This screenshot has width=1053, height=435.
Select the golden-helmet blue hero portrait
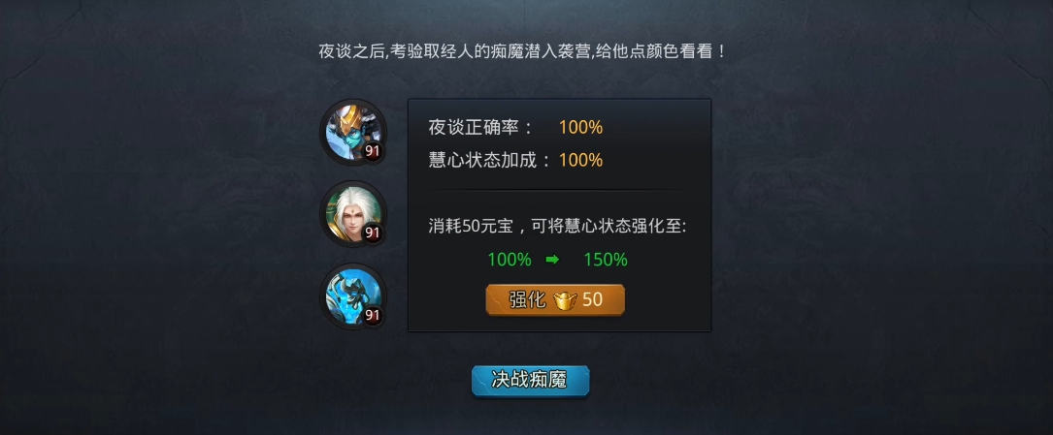(353, 132)
